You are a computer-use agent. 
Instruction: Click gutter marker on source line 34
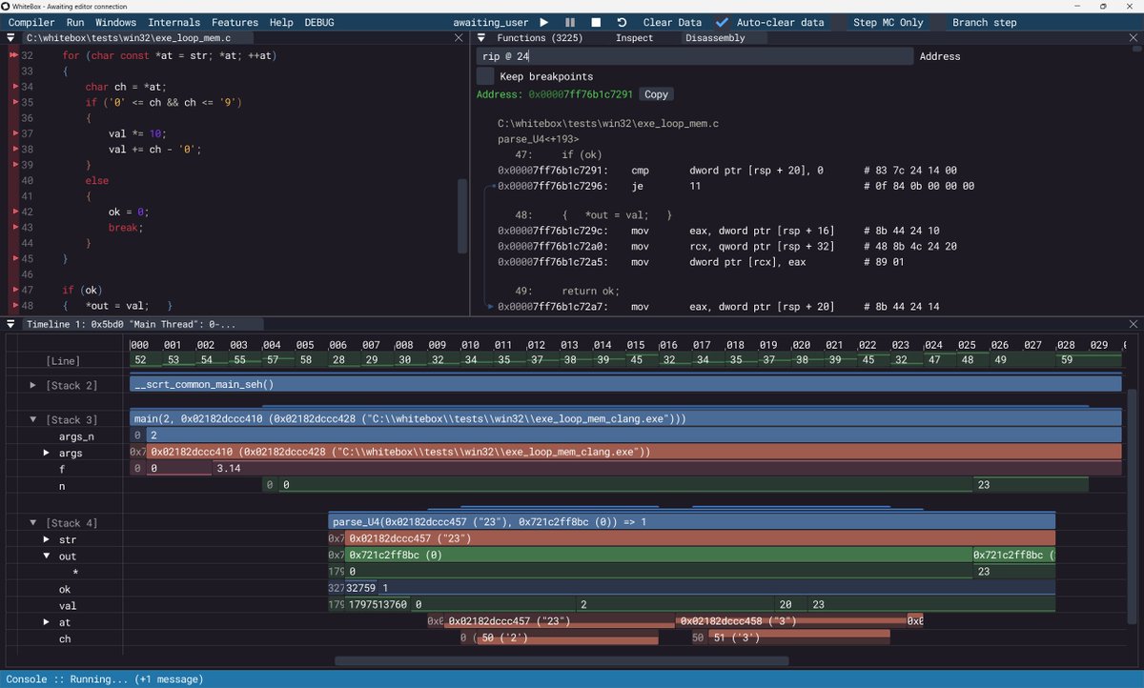14,87
